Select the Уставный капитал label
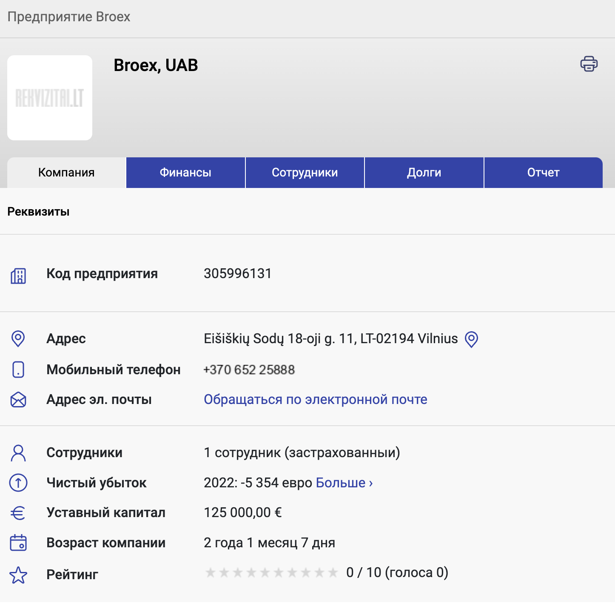The image size is (615, 603). click(x=106, y=512)
